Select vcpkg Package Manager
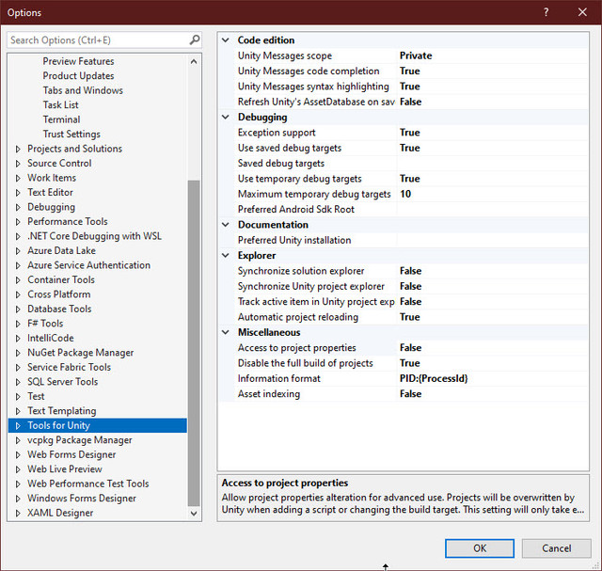Viewport: 602px width, 571px height. point(79,440)
